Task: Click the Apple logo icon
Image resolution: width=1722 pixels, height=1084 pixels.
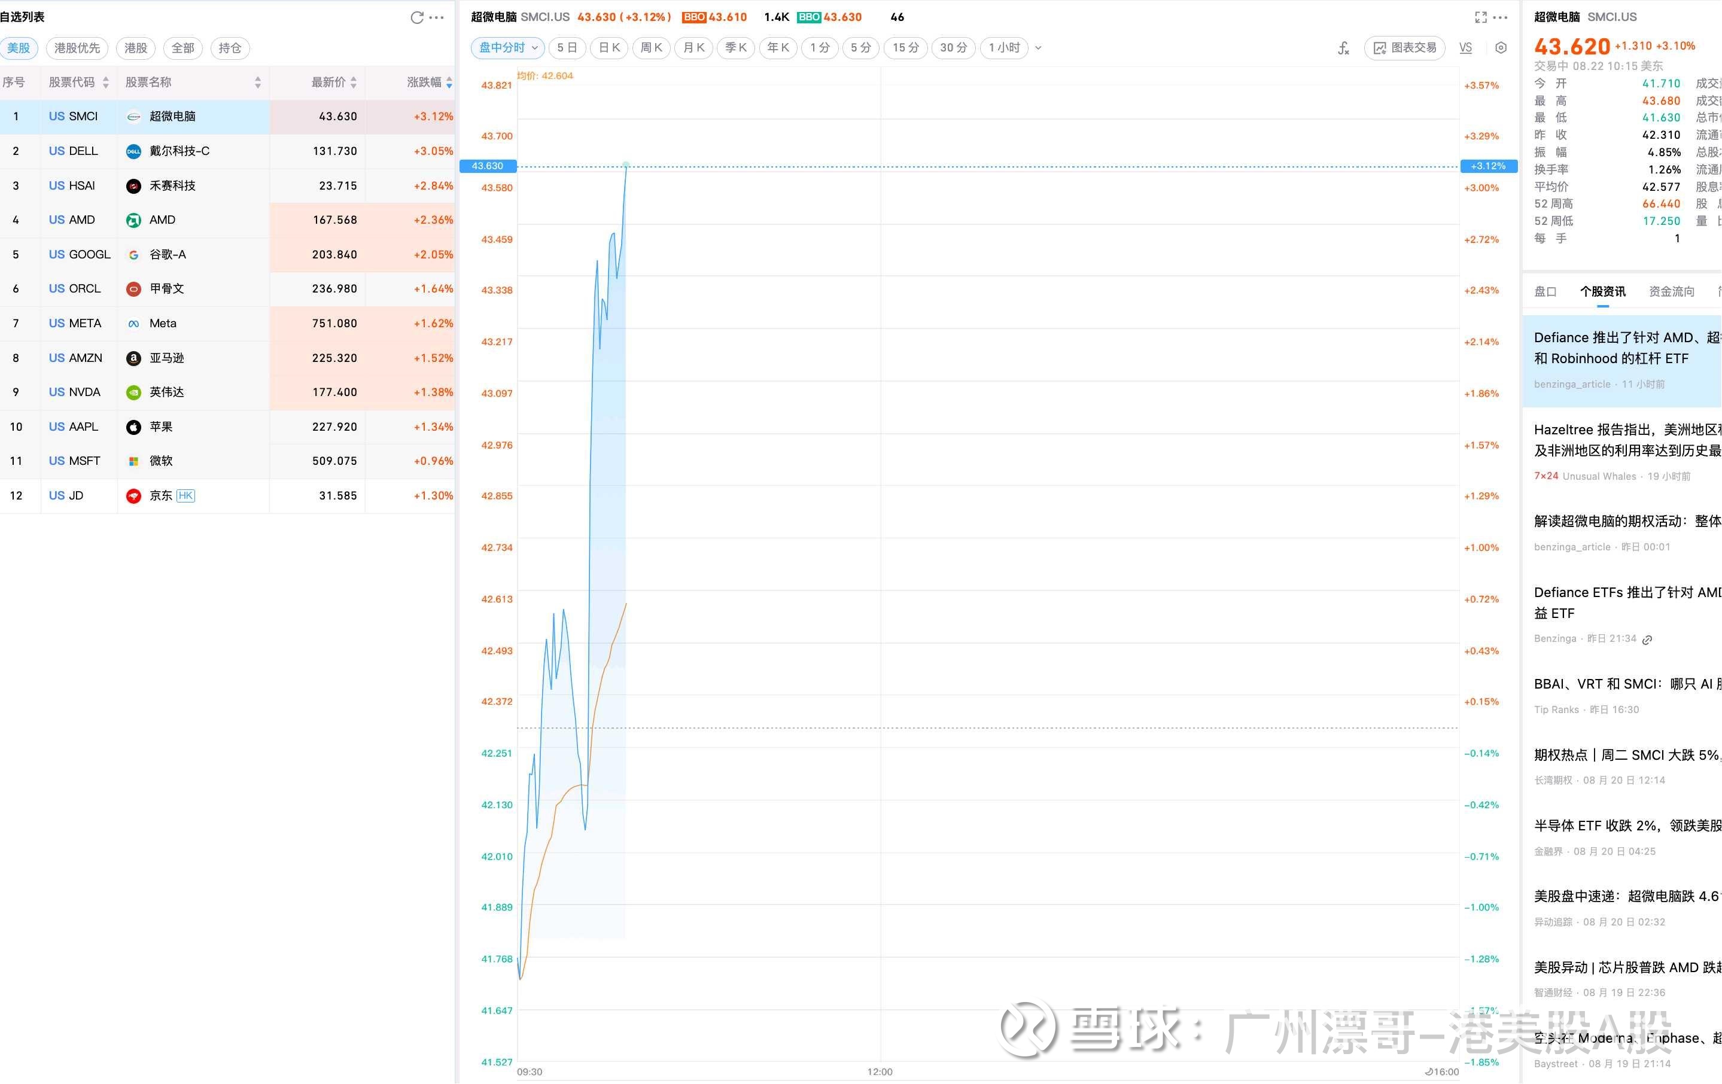Action: [133, 427]
